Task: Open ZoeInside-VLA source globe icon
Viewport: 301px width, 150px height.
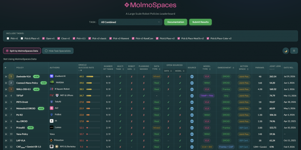Action: (x=192, y=76)
